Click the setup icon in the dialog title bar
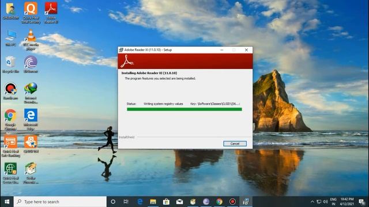Screen dimensions: 369x207 coord(121,50)
